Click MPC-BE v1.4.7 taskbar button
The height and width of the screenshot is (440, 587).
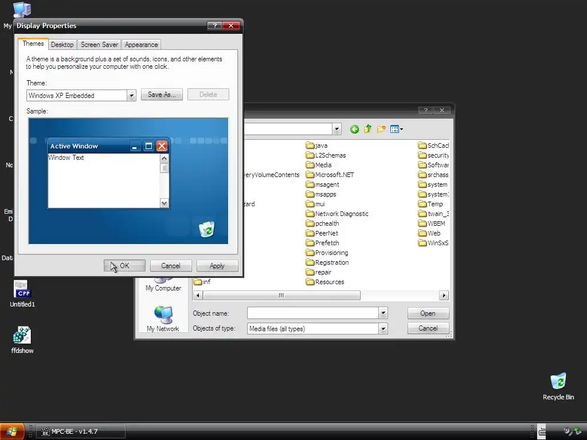point(81,431)
